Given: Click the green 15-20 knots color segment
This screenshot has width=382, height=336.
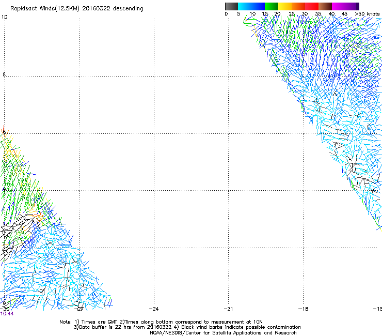Looking at the screenshot, I should 272,6.
